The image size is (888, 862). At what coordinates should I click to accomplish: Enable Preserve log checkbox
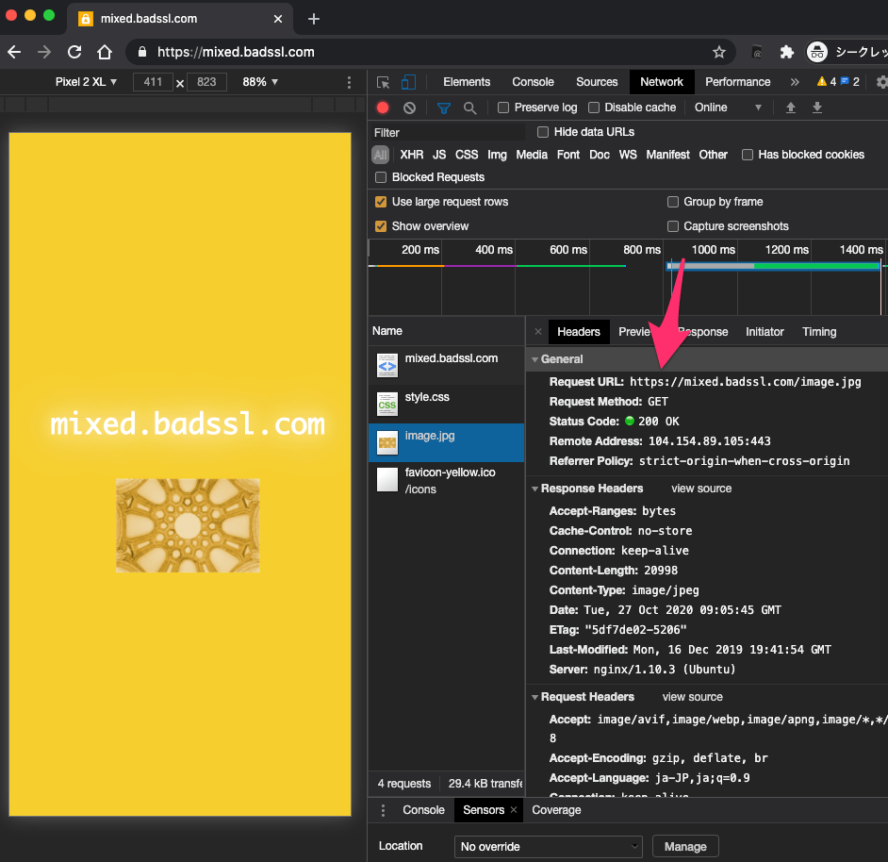click(503, 108)
